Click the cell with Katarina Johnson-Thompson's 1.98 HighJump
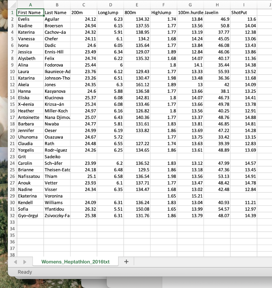 (163, 78)
